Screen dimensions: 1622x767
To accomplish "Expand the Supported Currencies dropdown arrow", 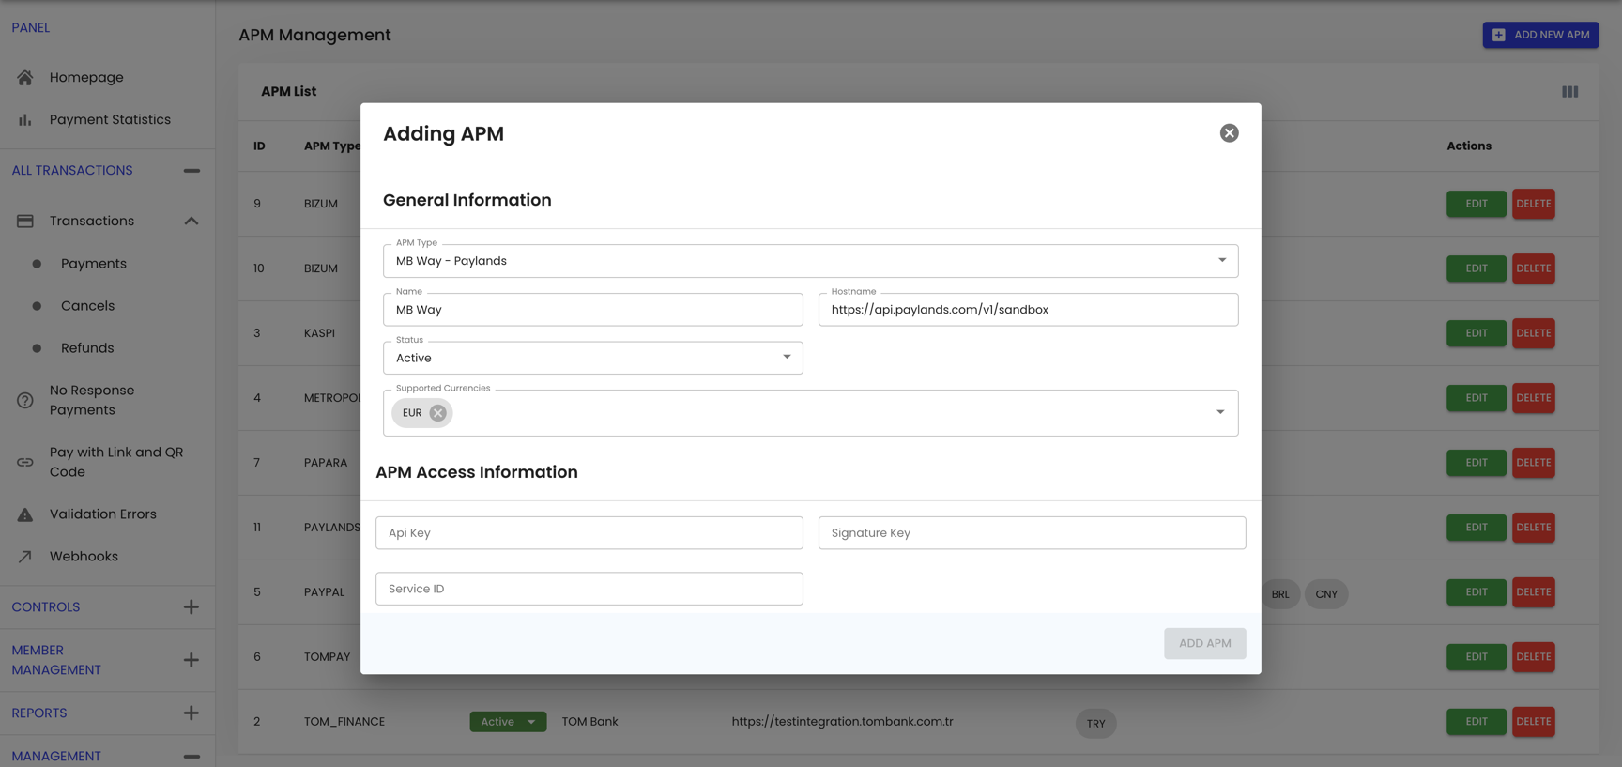I will click(x=1220, y=412).
